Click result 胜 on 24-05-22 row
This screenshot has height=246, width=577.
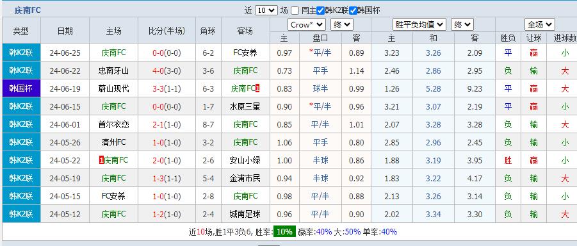coord(508,160)
